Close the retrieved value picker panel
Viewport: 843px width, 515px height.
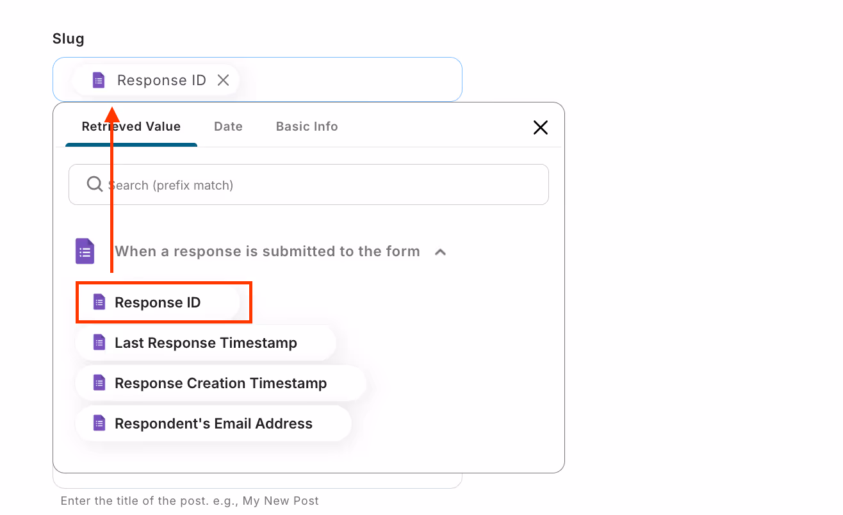[541, 127]
